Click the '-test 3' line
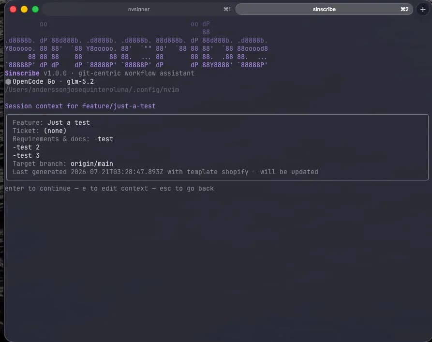 tap(26, 155)
